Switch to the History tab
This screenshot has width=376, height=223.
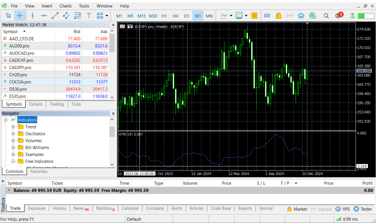pyautogui.click(x=59, y=208)
